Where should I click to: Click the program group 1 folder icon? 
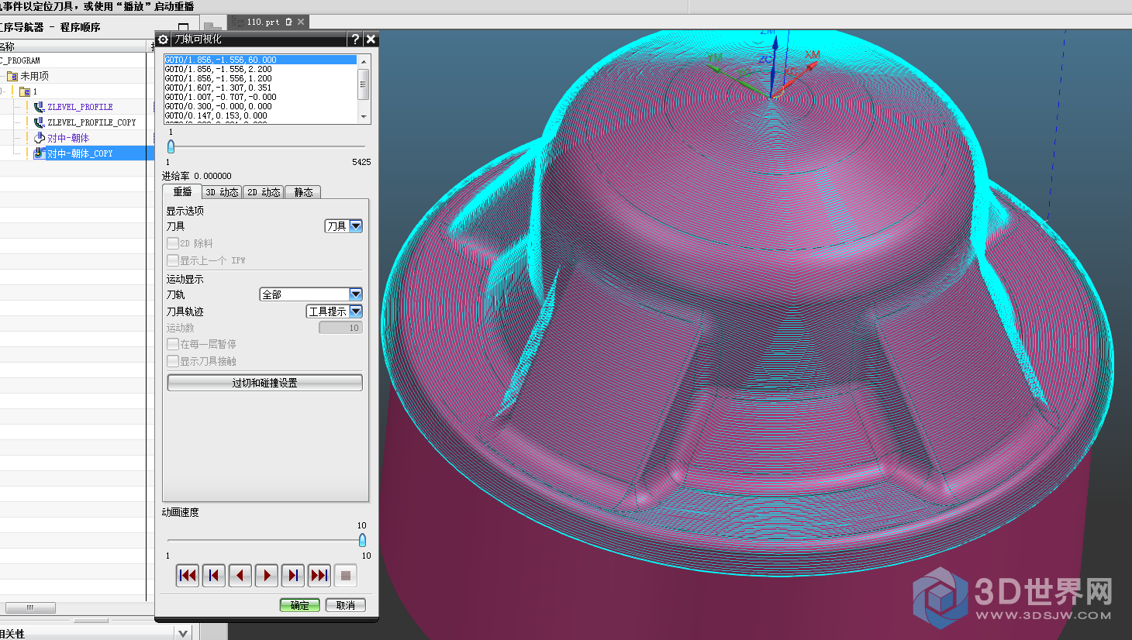point(25,91)
